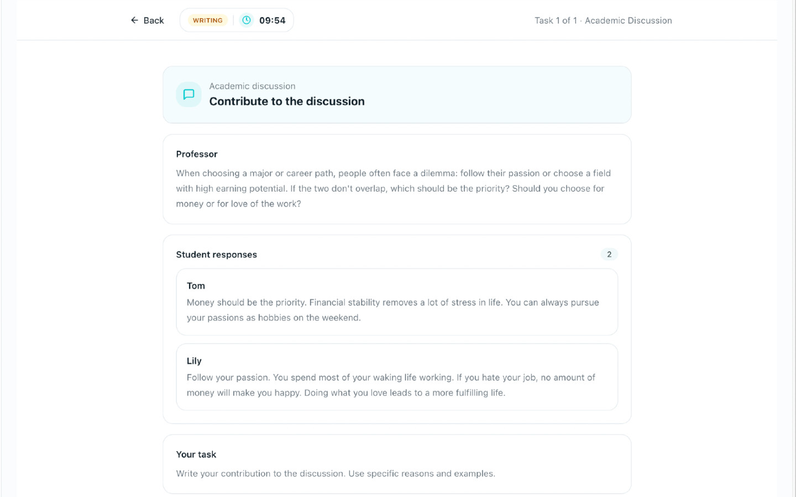This screenshot has width=796, height=497.
Task: Click the Contribute to the discussion heading
Action: tap(287, 102)
